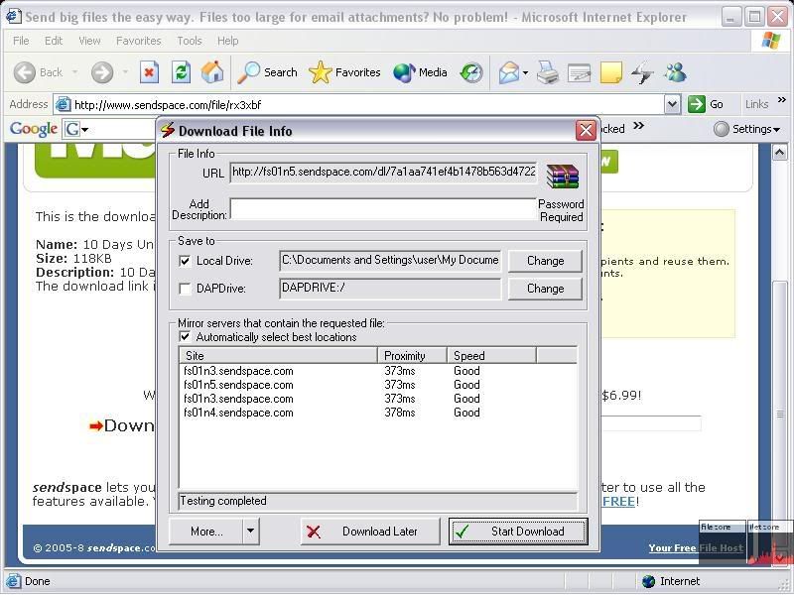Click the Start Download button

tap(517, 532)
